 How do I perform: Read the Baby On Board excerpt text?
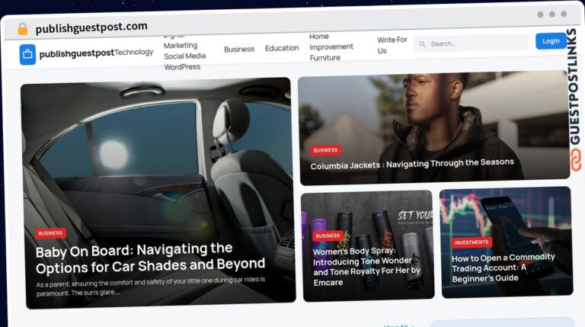point(151,287)
